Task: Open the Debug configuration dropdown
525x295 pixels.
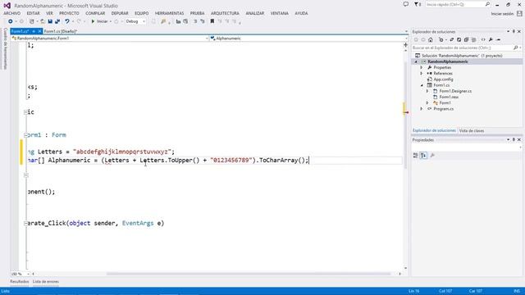Action: [x=135, y=21]
